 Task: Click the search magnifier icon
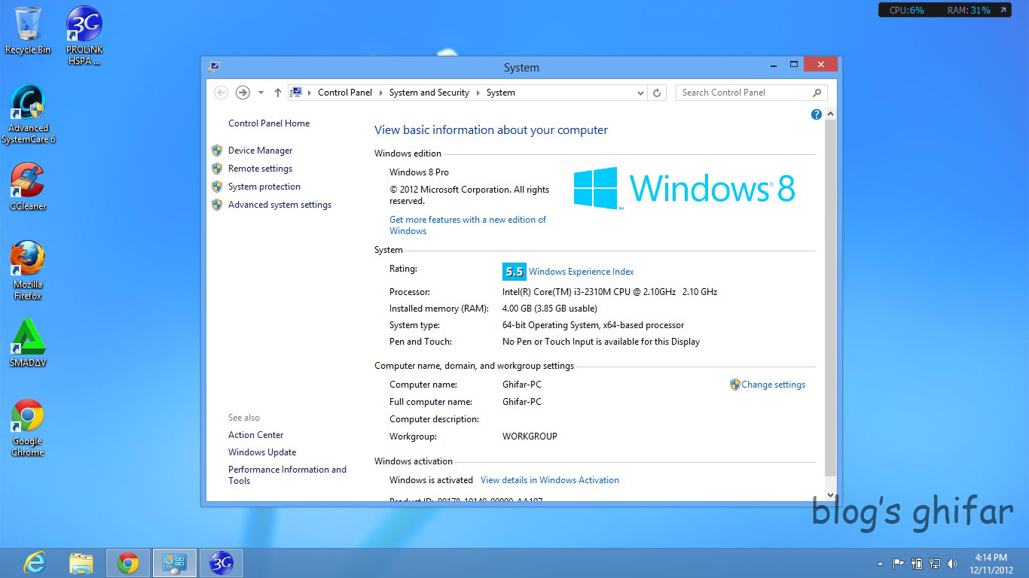tap(817, 93)
